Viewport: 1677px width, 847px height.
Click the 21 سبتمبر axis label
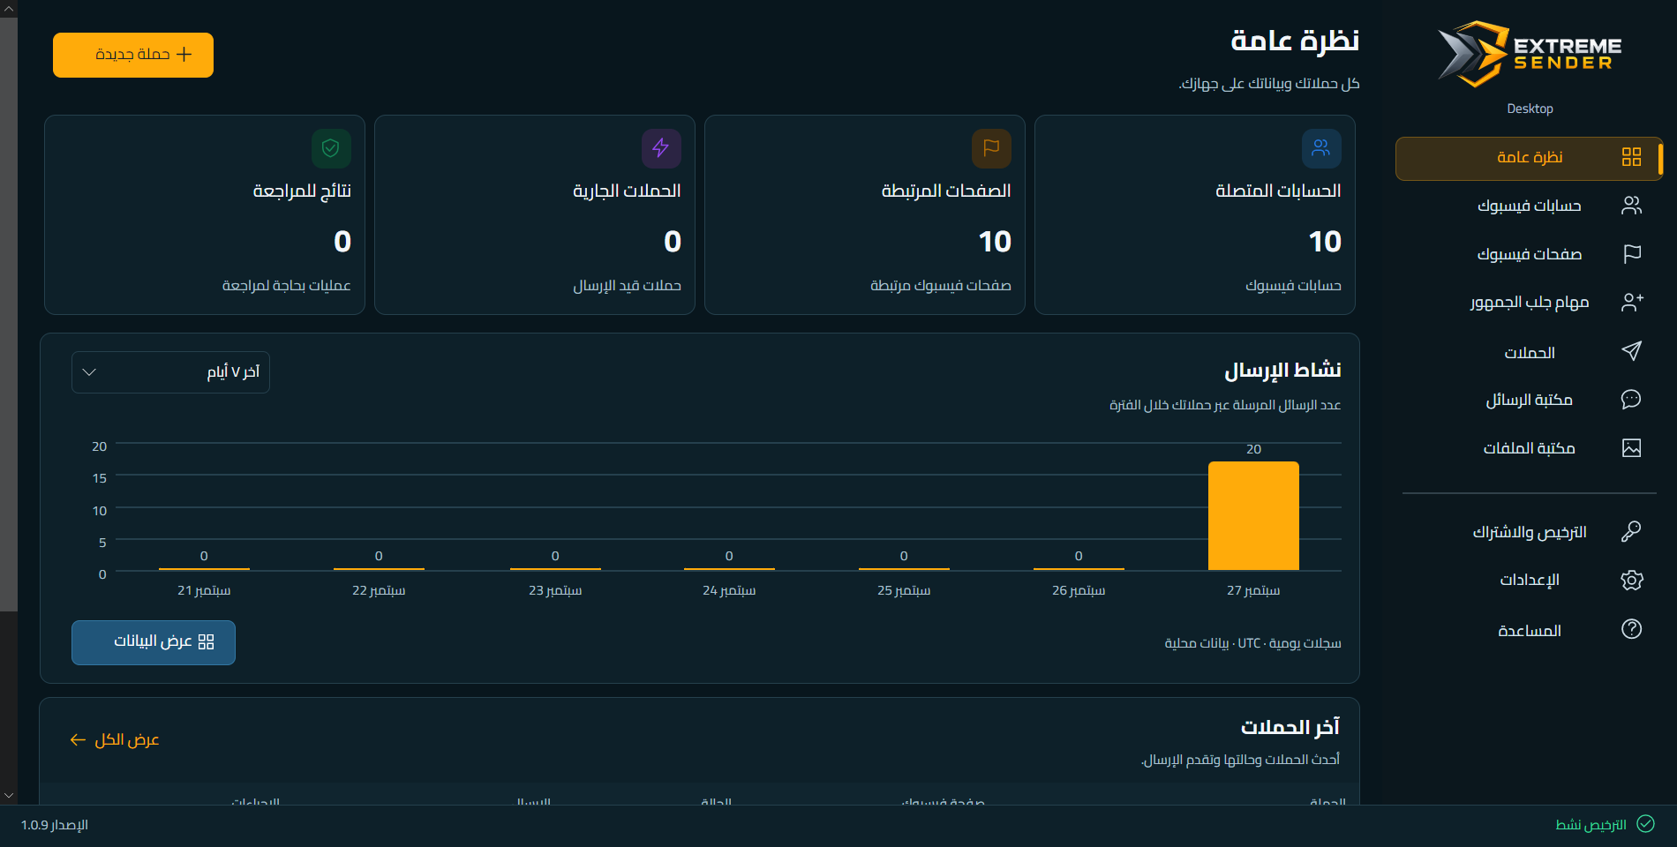coord(204,590)
